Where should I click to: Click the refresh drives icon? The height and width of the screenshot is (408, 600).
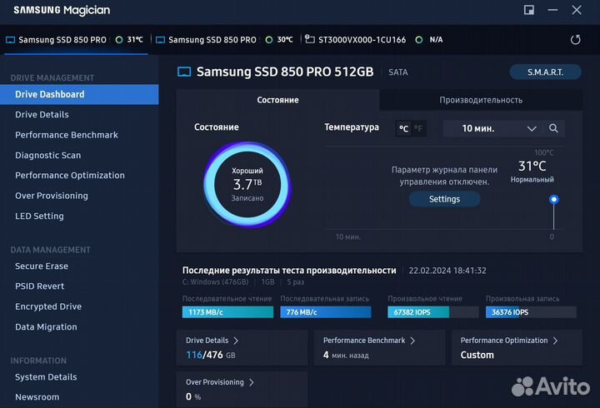(575, 40)
